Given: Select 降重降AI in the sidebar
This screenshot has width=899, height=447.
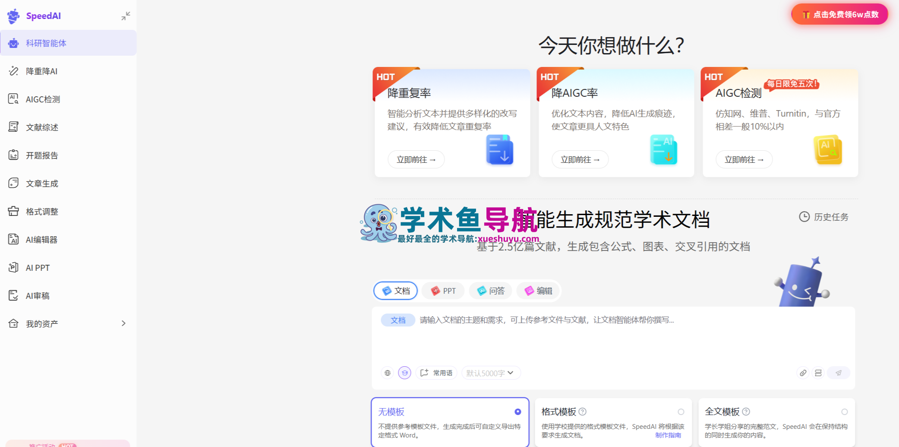Looking at the screenshot, I should tap(41, 71).
